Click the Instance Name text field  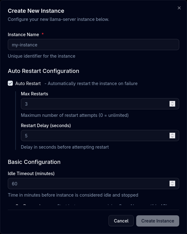click(x=93, y=45)
